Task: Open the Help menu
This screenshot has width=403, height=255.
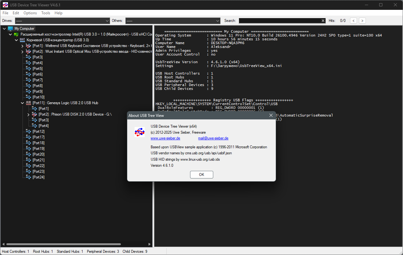Action: tap(58, 13)
